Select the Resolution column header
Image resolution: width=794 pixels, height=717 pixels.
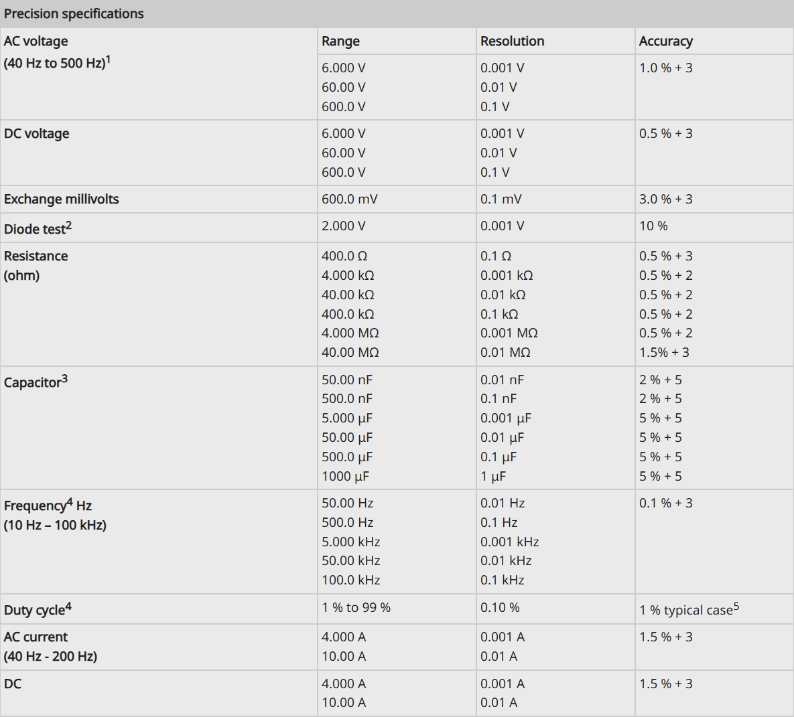pyautogui.click(x=512, y=42)
